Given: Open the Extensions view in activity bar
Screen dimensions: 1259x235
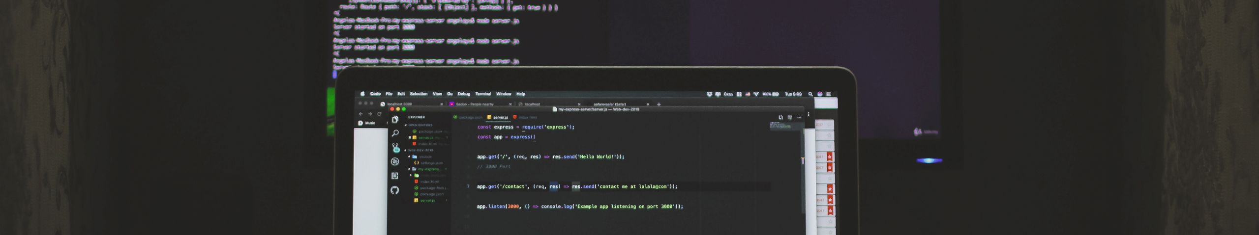Looking at the screenshot, I should point(395,176).
